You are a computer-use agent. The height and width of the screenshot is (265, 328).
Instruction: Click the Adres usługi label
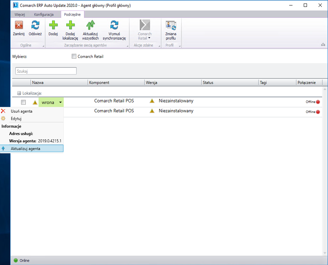click(21, 134)
